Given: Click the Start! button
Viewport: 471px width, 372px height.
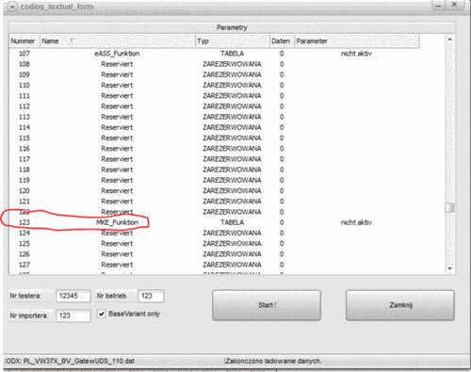Looking at the screenshot, I should [267, 305].
